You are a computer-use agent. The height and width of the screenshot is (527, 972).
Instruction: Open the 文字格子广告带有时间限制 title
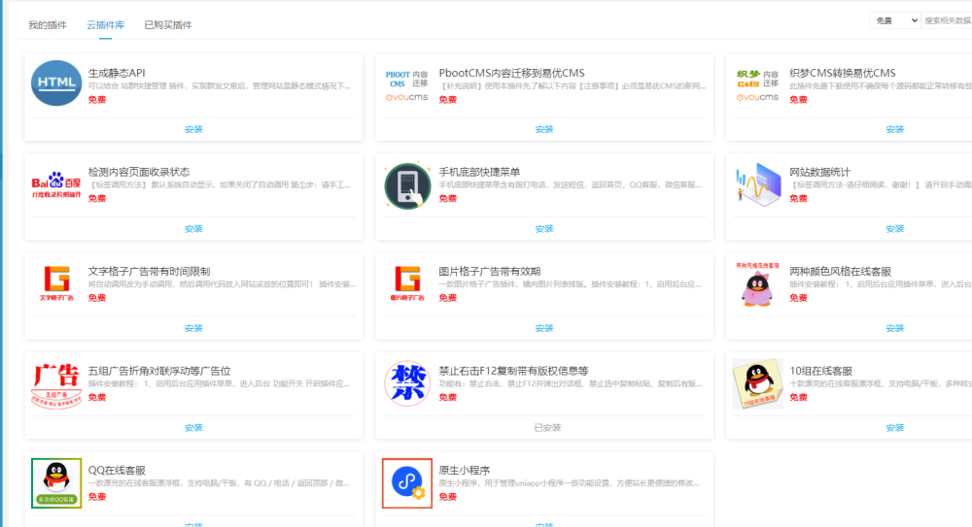pos(149,271)
